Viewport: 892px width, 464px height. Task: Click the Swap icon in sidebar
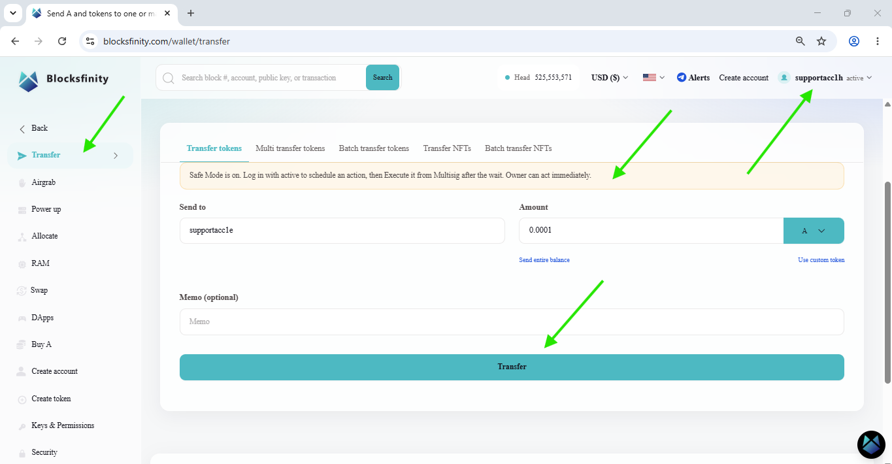point(22,291)
